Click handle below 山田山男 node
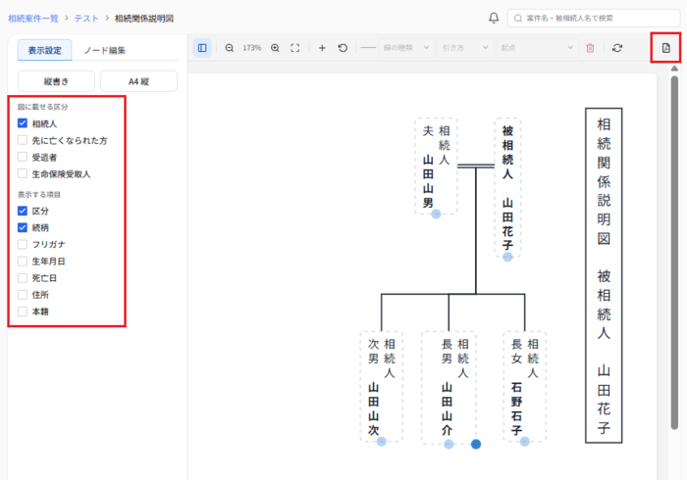This screenshot has width=687, height=480. 436,214
